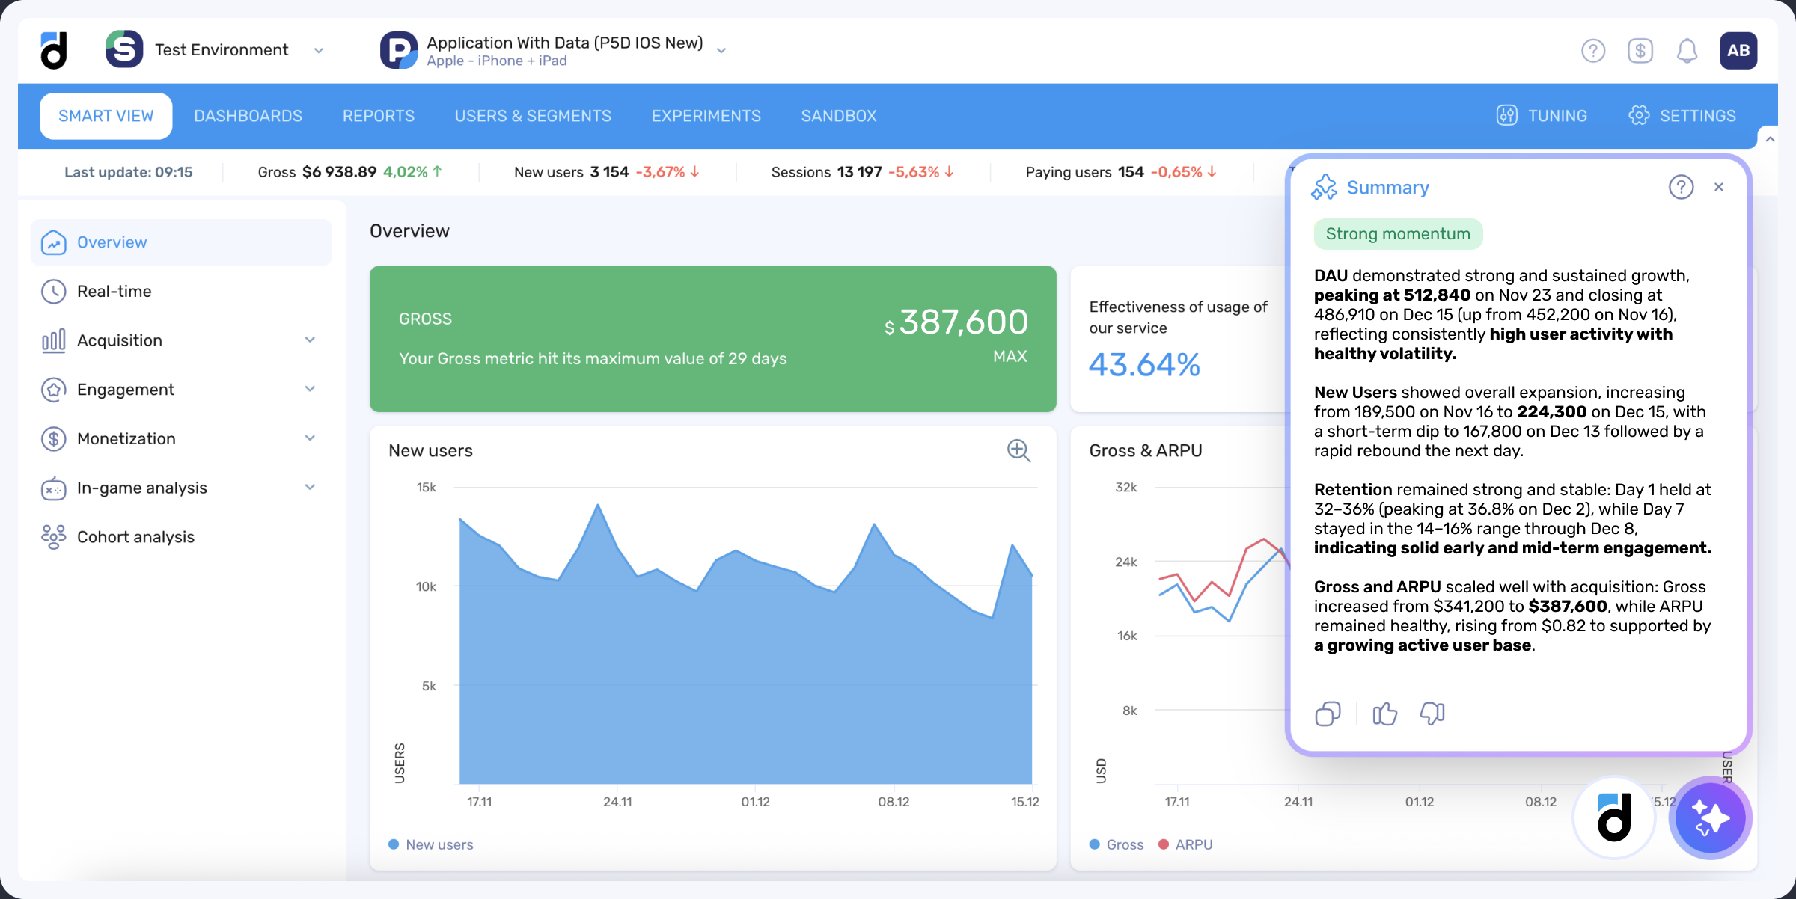Zoom into the New users chart
This screenshot has width=1796, height=899.
(x=1018, y=450)
